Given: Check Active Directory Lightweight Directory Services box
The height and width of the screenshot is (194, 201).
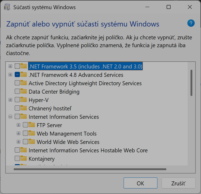Looking at the screenshot, I should [x=17, y=83].
